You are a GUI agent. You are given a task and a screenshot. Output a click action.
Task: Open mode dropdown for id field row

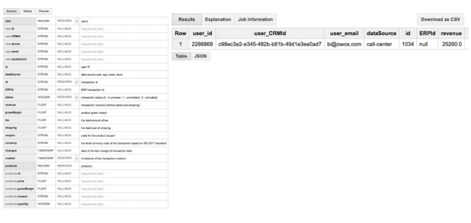(77, 82)
